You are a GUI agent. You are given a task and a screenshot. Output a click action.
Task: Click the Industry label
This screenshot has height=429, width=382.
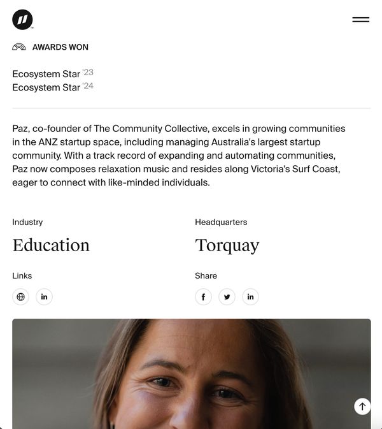tap(27, 222)
